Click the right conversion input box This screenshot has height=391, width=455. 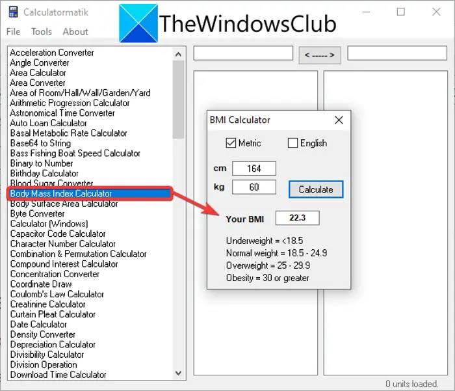point(397,53)
